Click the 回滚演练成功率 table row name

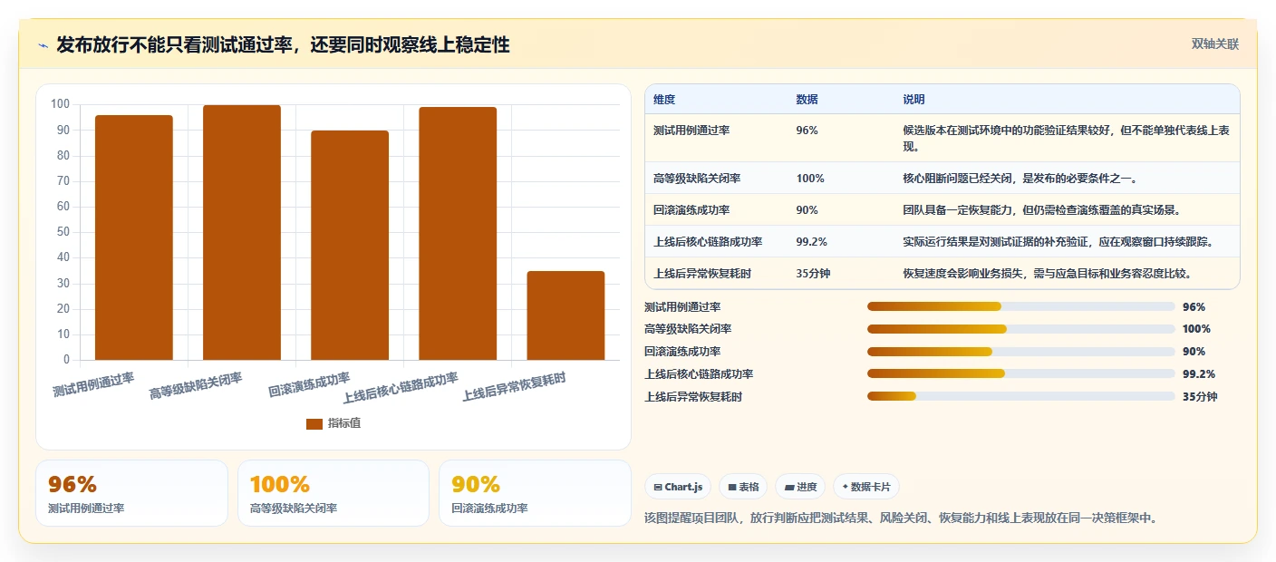click(691, 210)
